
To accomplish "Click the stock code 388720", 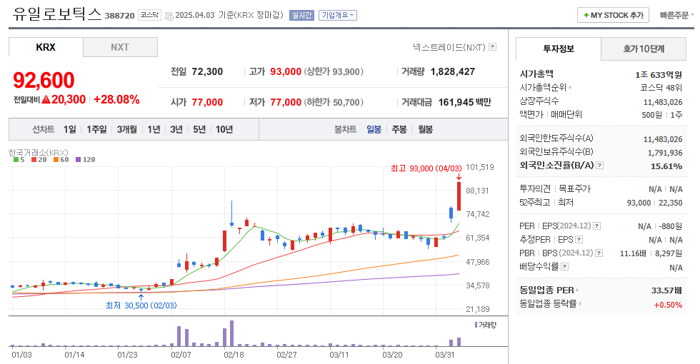I will point(120,16).
